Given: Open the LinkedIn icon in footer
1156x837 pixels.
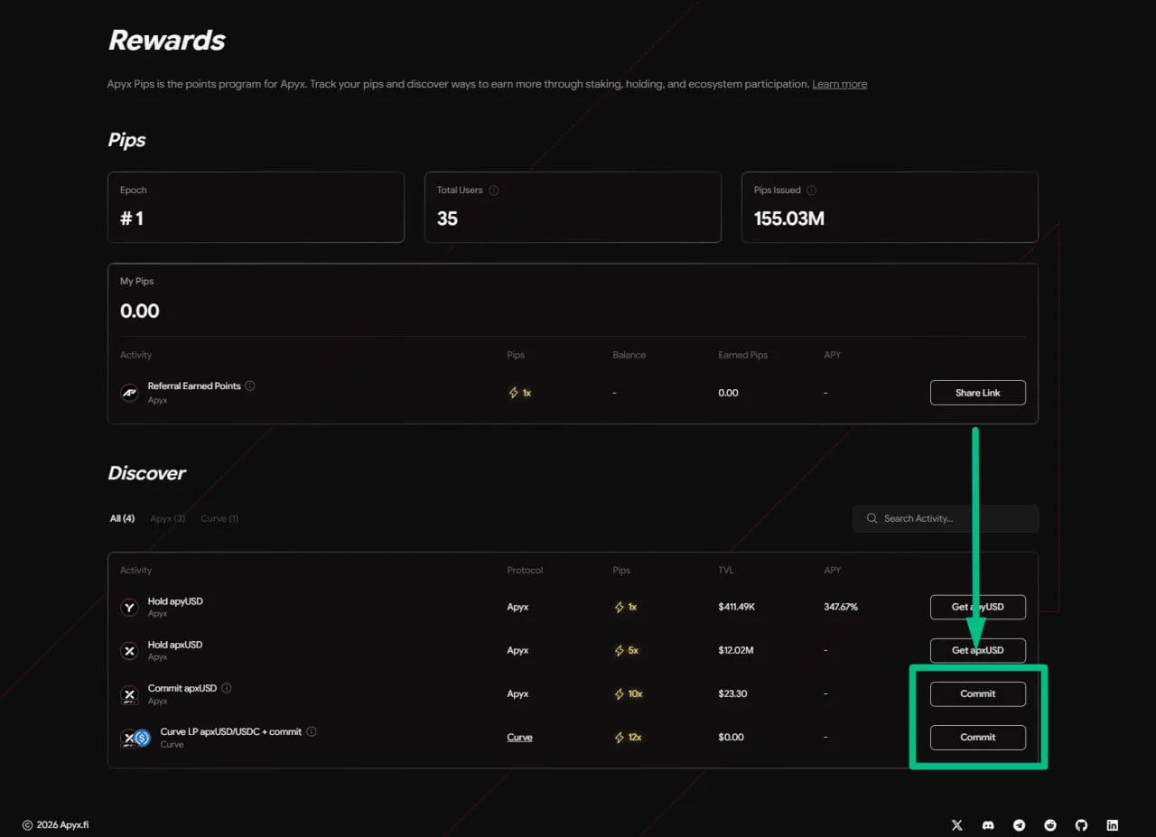Looking at the screenshot, I should (1113, 825).
